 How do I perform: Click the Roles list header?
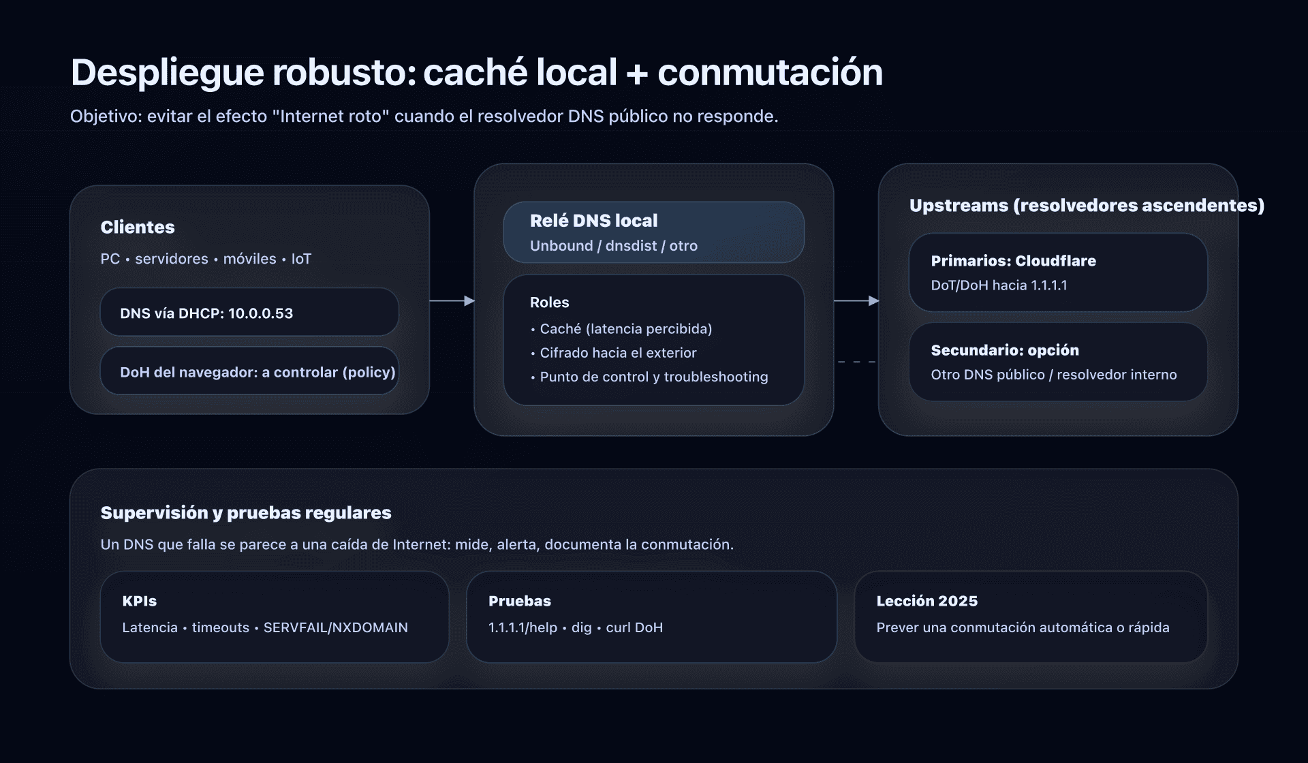(x=549, y=302)
